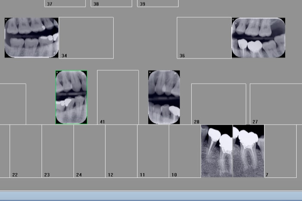The height and width of the screenshot is (201, 302).
Task: Select the green-highlighted vertical bitewing X-ray
Action: 71,97
